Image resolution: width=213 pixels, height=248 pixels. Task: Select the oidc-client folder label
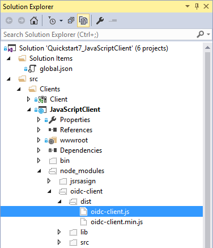coord(87,191)
